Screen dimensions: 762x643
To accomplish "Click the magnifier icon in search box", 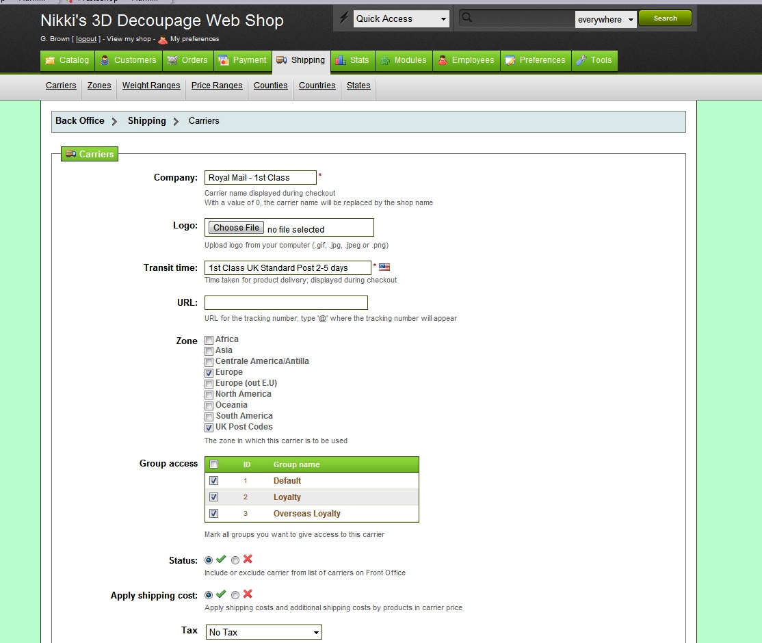I will click(x=467, y=18).
